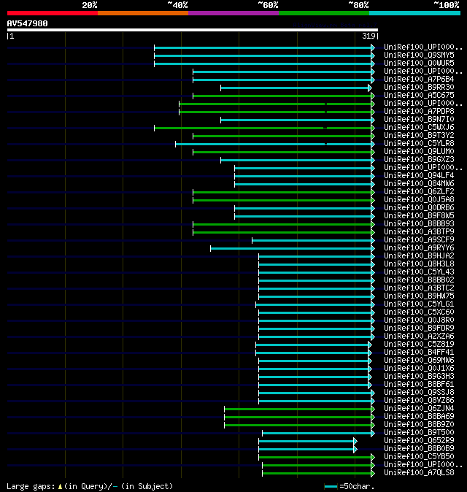Select the UniRef100_Q69MW6 label
This screenshot has width=467, height=492.
point(419,361)
